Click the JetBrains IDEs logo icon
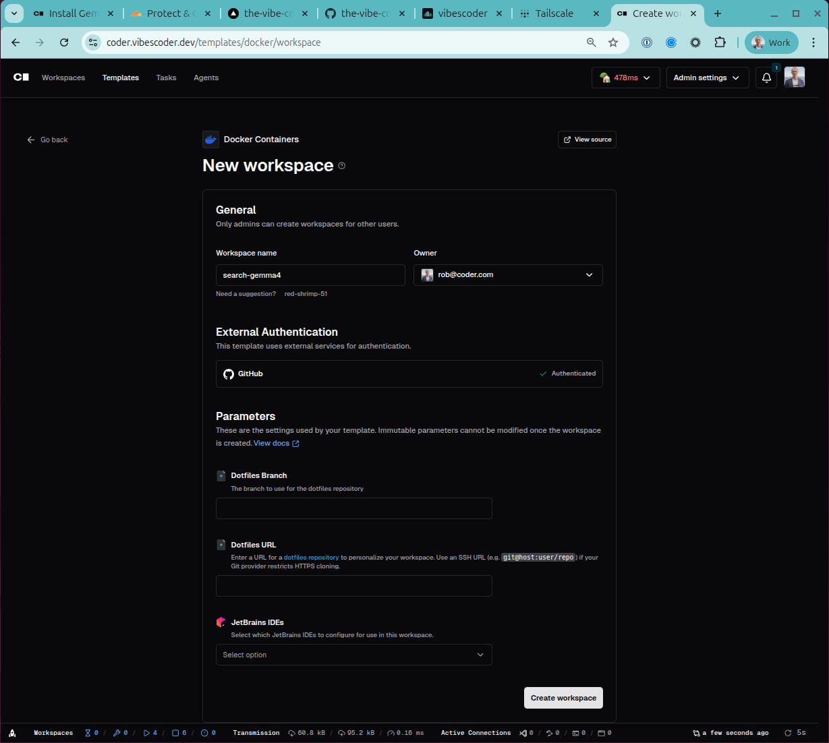 (x=221, y=622)
